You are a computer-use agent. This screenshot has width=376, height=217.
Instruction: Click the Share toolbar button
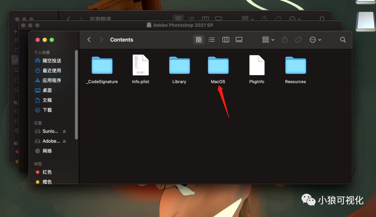click(284, 39)
